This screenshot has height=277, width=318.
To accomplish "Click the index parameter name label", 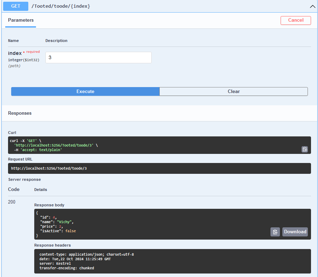I will click(x=15, y=53).
